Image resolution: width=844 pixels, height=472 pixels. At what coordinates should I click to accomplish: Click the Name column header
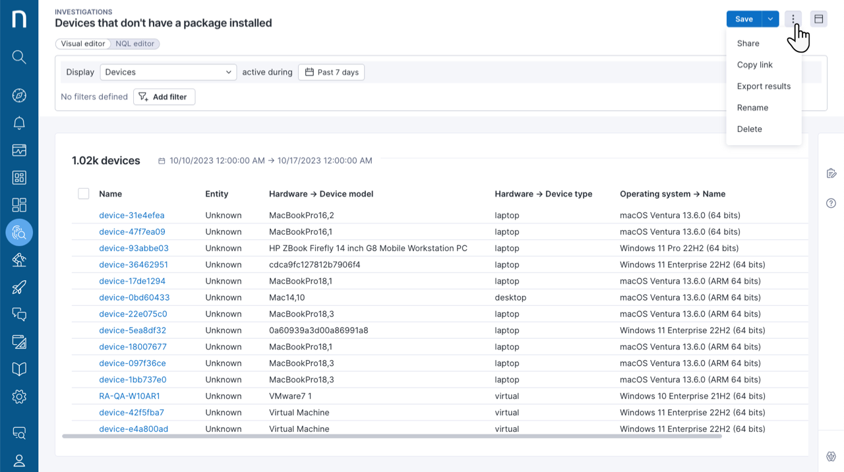[x=110, y=194]
